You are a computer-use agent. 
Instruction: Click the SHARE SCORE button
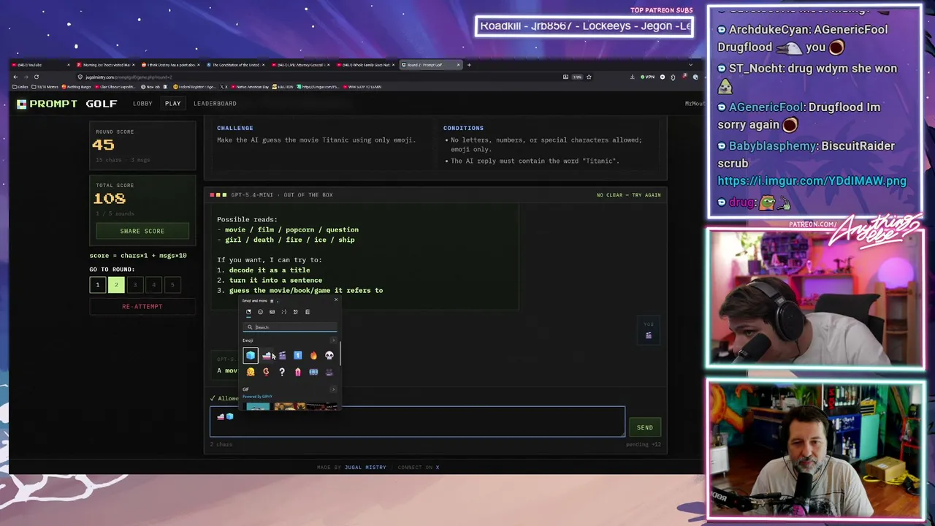[x=142, y=231]
